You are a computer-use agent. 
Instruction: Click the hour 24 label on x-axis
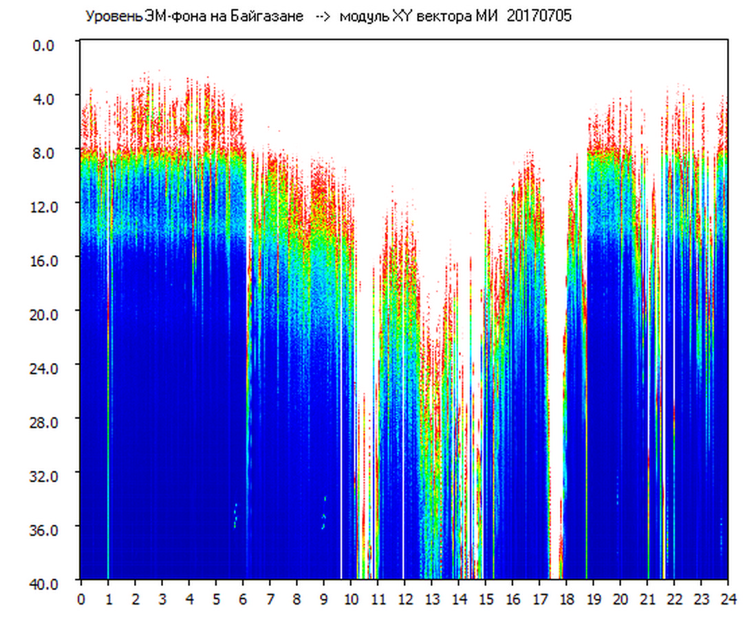coord(727,598)
